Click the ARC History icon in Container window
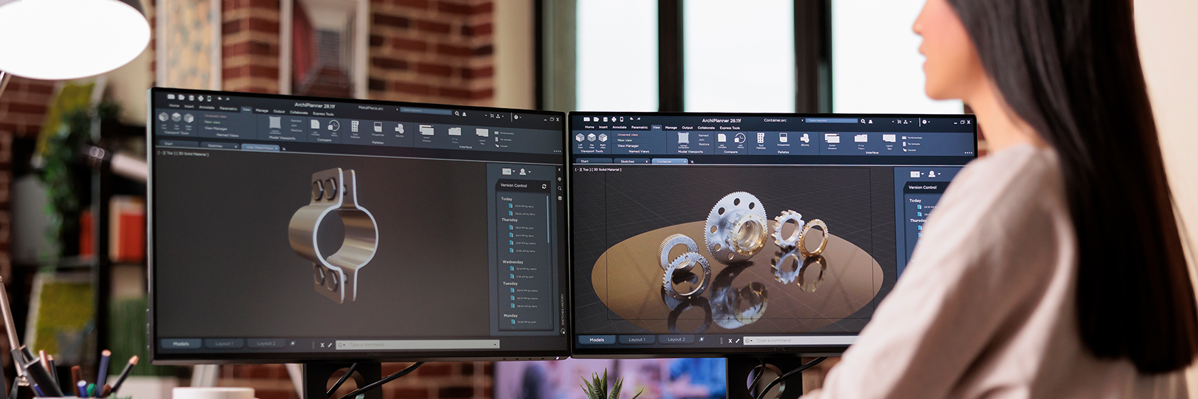This screenshot has height=399, width=1198. (739, 138)
